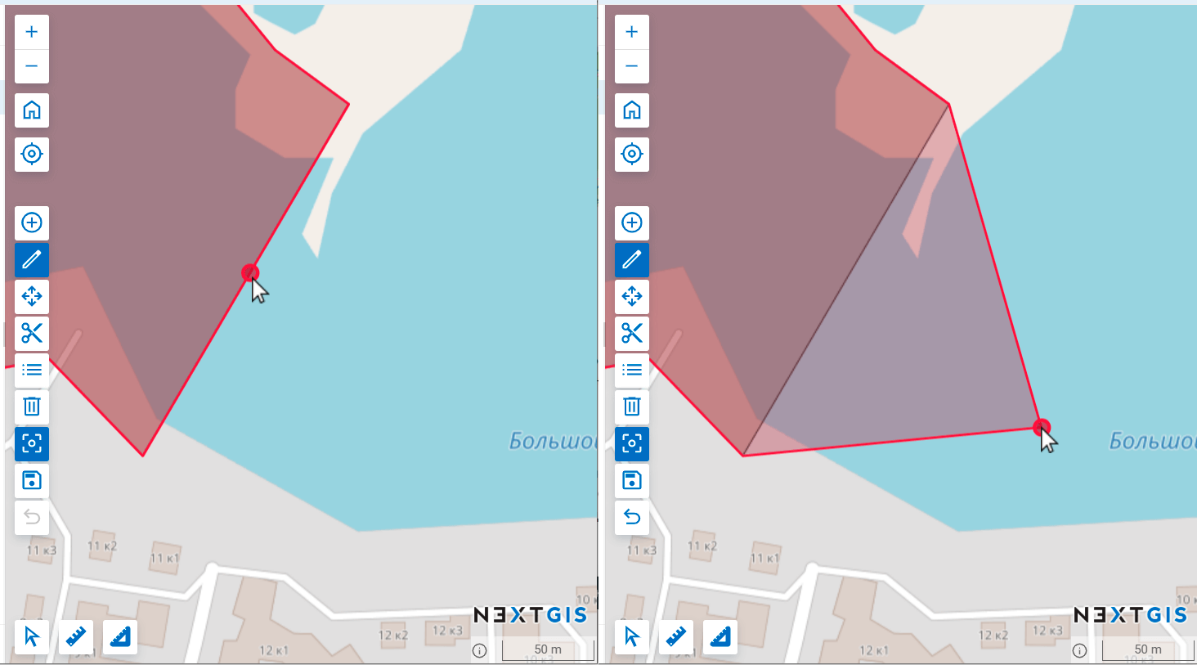Image resolution: width=1197 pixels, height=665 pixels.
Task: Delete the feature using trash icon, right map
Action: coord(631,407)
